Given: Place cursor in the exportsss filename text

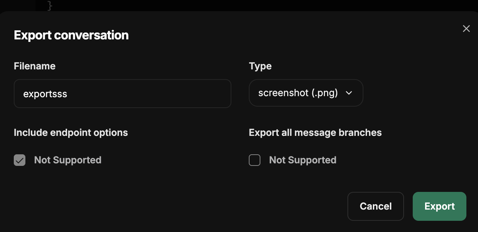Looking at the screenshot, I should tap(45, 94).
